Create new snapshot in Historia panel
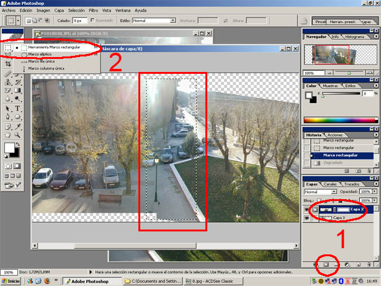381x286 pixels. click(359, 171)
